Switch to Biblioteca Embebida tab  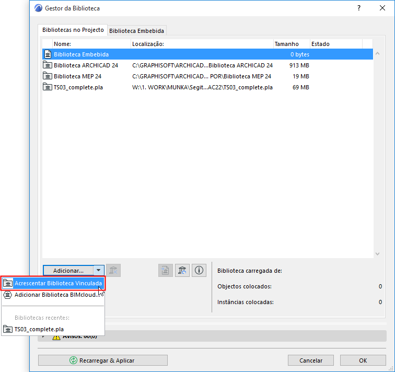pos(136,31)
